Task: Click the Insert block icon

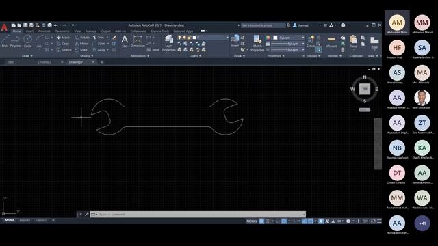Action: [235, 41]
